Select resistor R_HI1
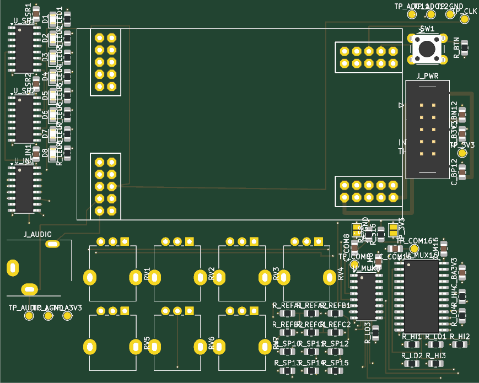Screen dimensions: 479x383 412,344
